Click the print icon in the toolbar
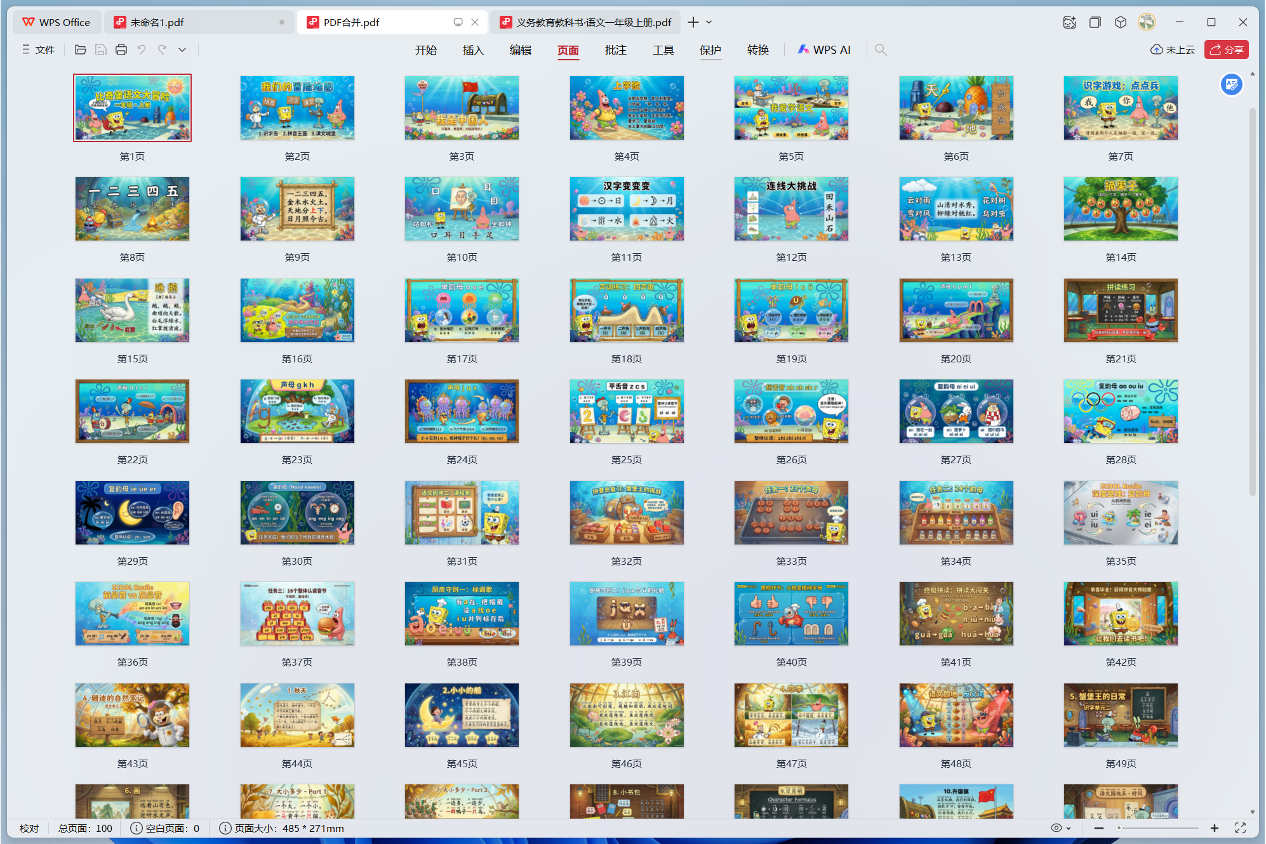Viewport: 1266px width, 844px height. point(121,49)
